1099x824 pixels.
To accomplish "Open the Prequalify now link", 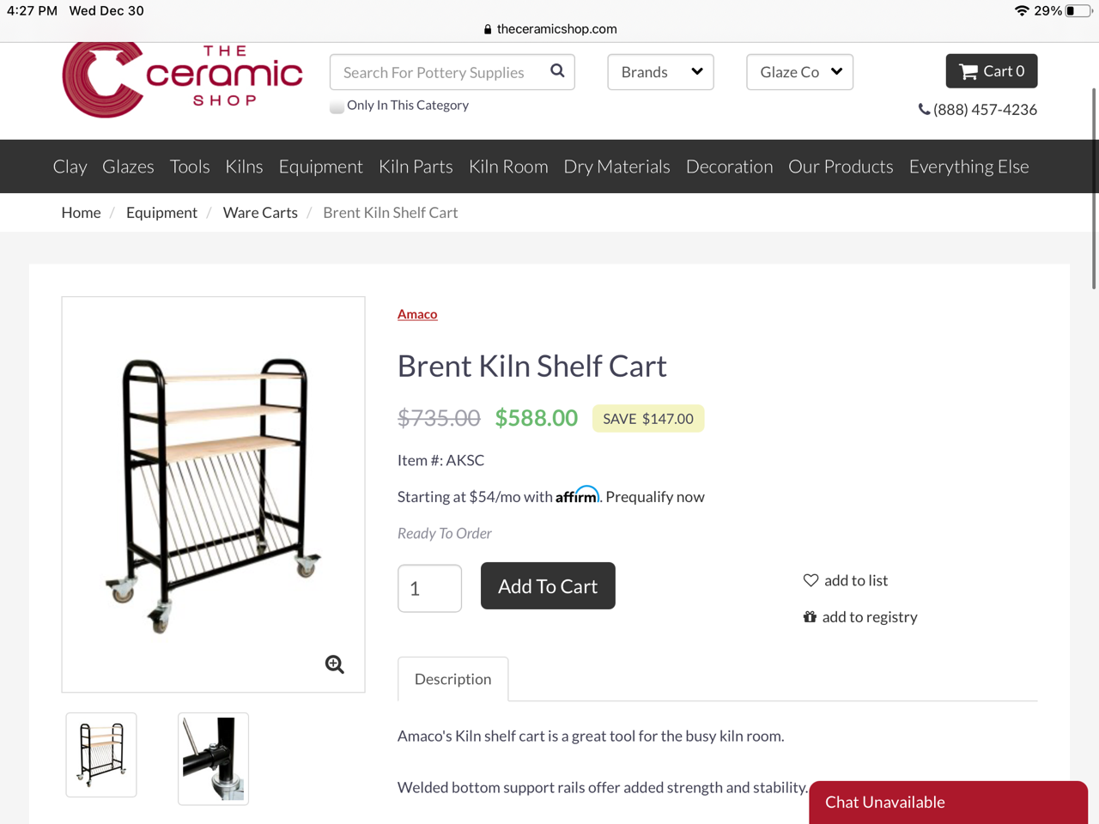I will [x=654, y=496].
